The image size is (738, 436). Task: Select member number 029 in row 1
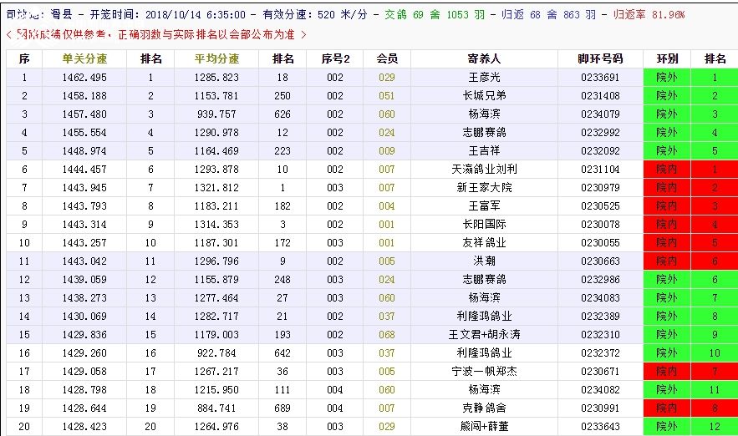click(386, 78)
